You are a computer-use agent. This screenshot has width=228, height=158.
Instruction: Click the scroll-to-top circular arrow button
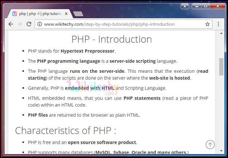pos(210,145)
